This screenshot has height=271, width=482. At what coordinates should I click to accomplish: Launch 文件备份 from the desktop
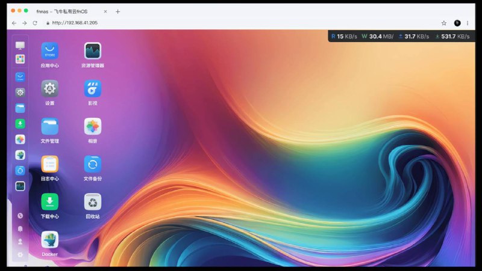pos(93,164)
